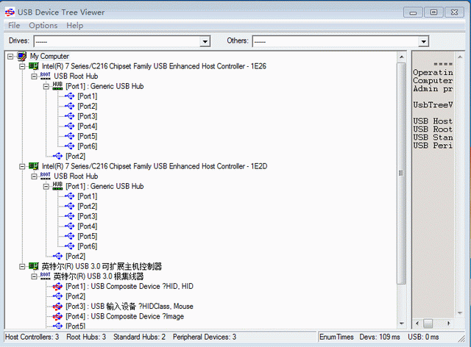The width and height of the screenshot is (471, 347).
Task: Collapse second Generic USB Hub node
Action: click(x=46, y=186)
